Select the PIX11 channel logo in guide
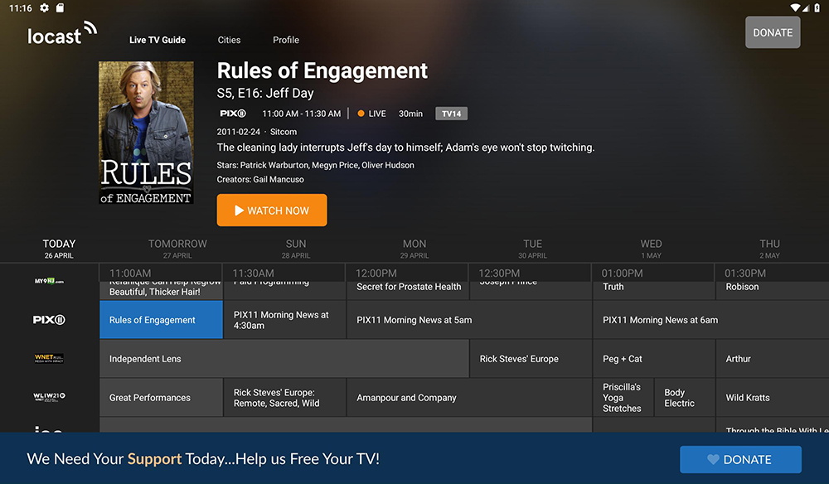The image size is (829, 484). [49, 320]
